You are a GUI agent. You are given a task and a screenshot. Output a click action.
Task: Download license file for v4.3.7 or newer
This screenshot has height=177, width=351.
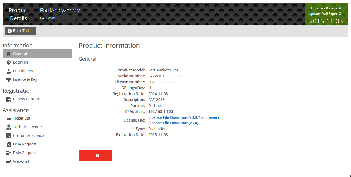click(x=183, y=117)
